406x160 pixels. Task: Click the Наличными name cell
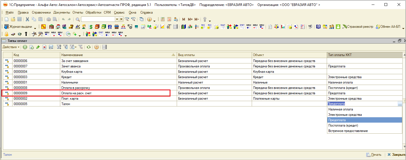click(118, 82)
